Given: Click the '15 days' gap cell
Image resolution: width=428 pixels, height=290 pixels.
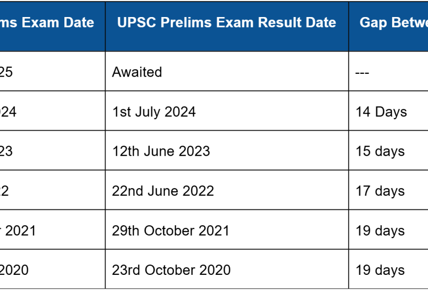Looking at the screenshot, I should pyautogui.click(x=388, y=150).
